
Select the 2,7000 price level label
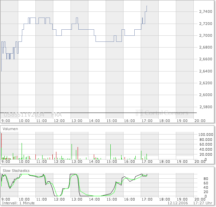pos(206,35)
